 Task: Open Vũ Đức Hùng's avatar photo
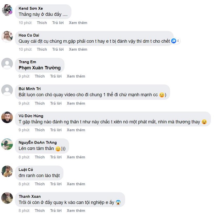(x=7, y=117)
